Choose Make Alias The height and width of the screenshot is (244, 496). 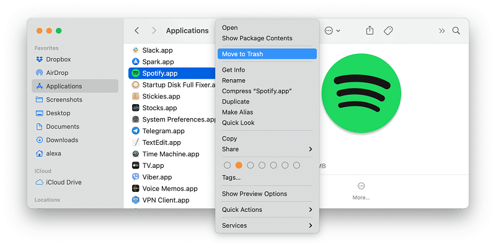(267, 112)
